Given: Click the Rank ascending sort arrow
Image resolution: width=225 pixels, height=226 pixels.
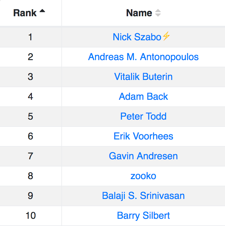Looking at the screenshot, I should pyautogui.click(x=42, y=11).
